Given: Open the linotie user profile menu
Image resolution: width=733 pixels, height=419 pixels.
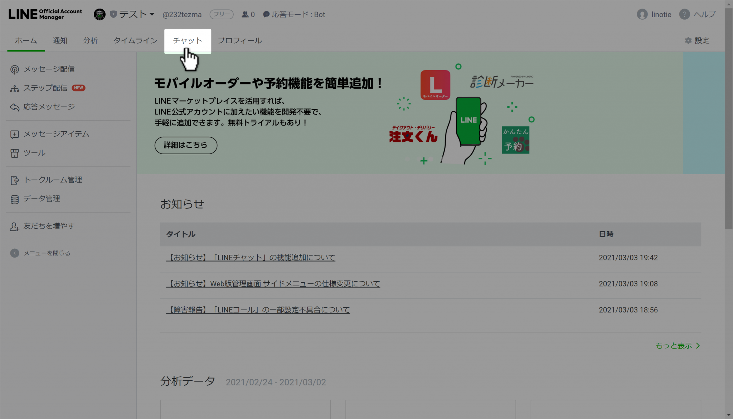Looking at the screenshot, I should [654, 14].
